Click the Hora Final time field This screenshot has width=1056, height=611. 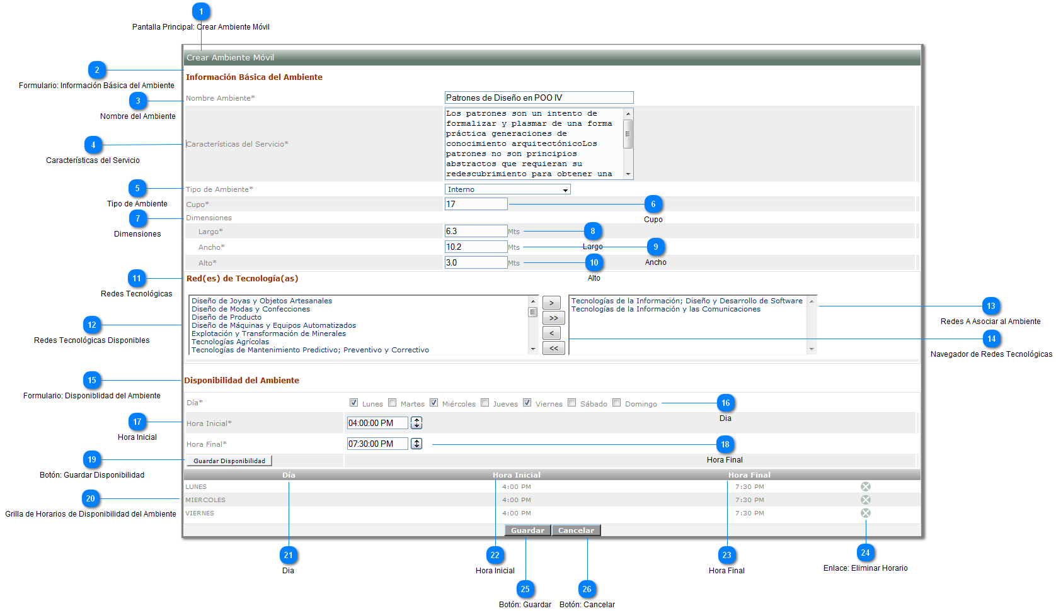pos(377,444)
